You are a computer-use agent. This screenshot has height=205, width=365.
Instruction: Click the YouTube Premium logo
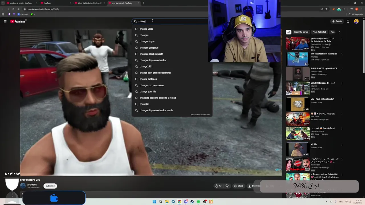(x=18, y=21)
